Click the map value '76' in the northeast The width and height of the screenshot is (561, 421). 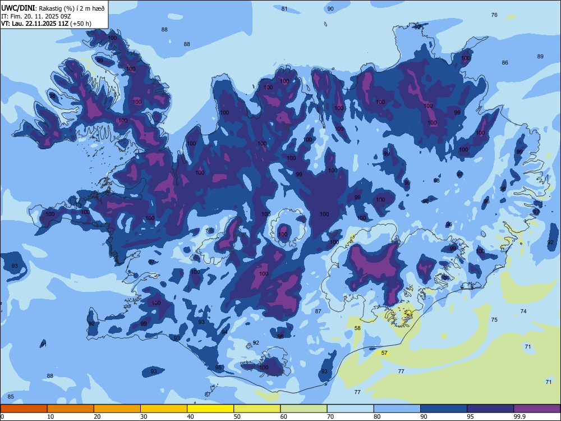click(494, 15)
